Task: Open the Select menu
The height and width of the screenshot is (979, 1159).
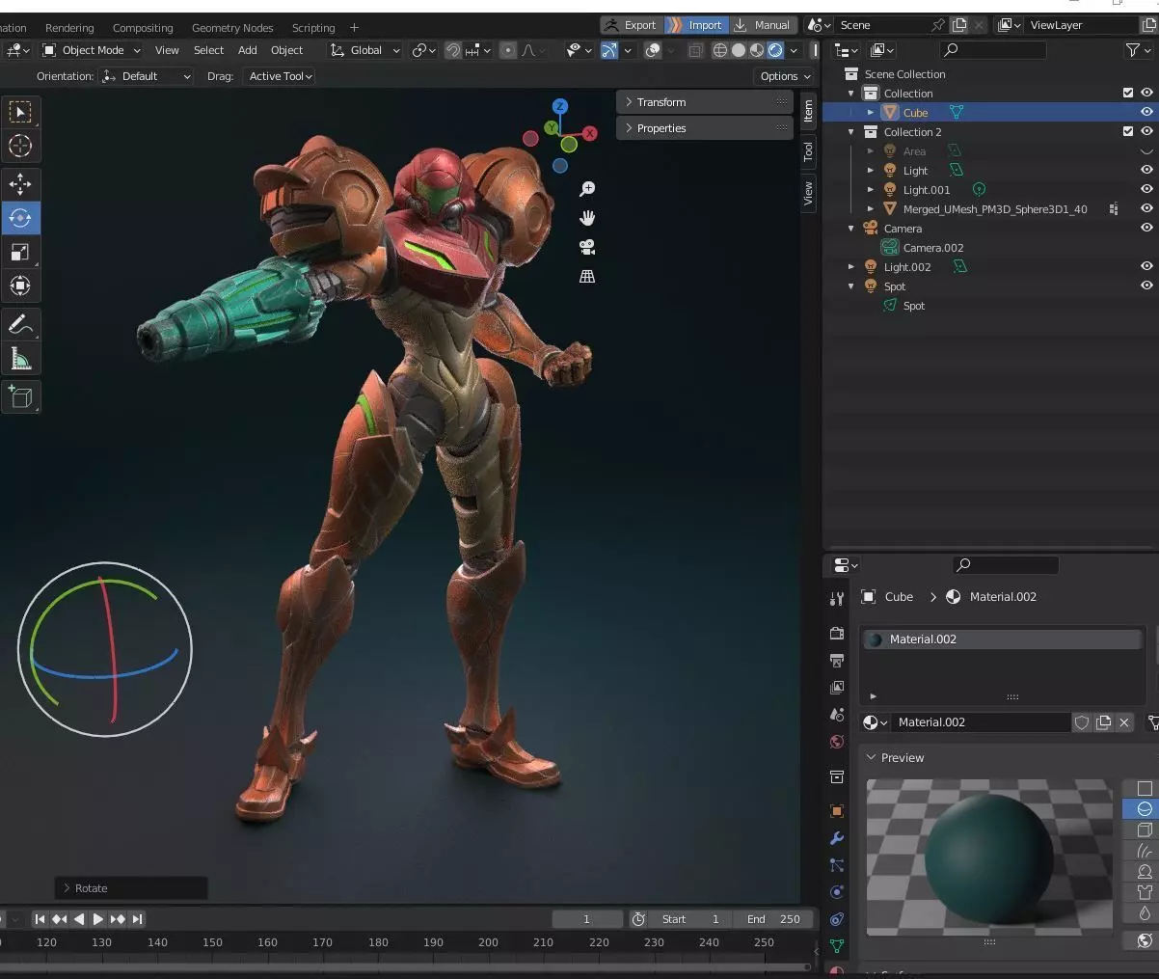Action: tap(208, 50)
